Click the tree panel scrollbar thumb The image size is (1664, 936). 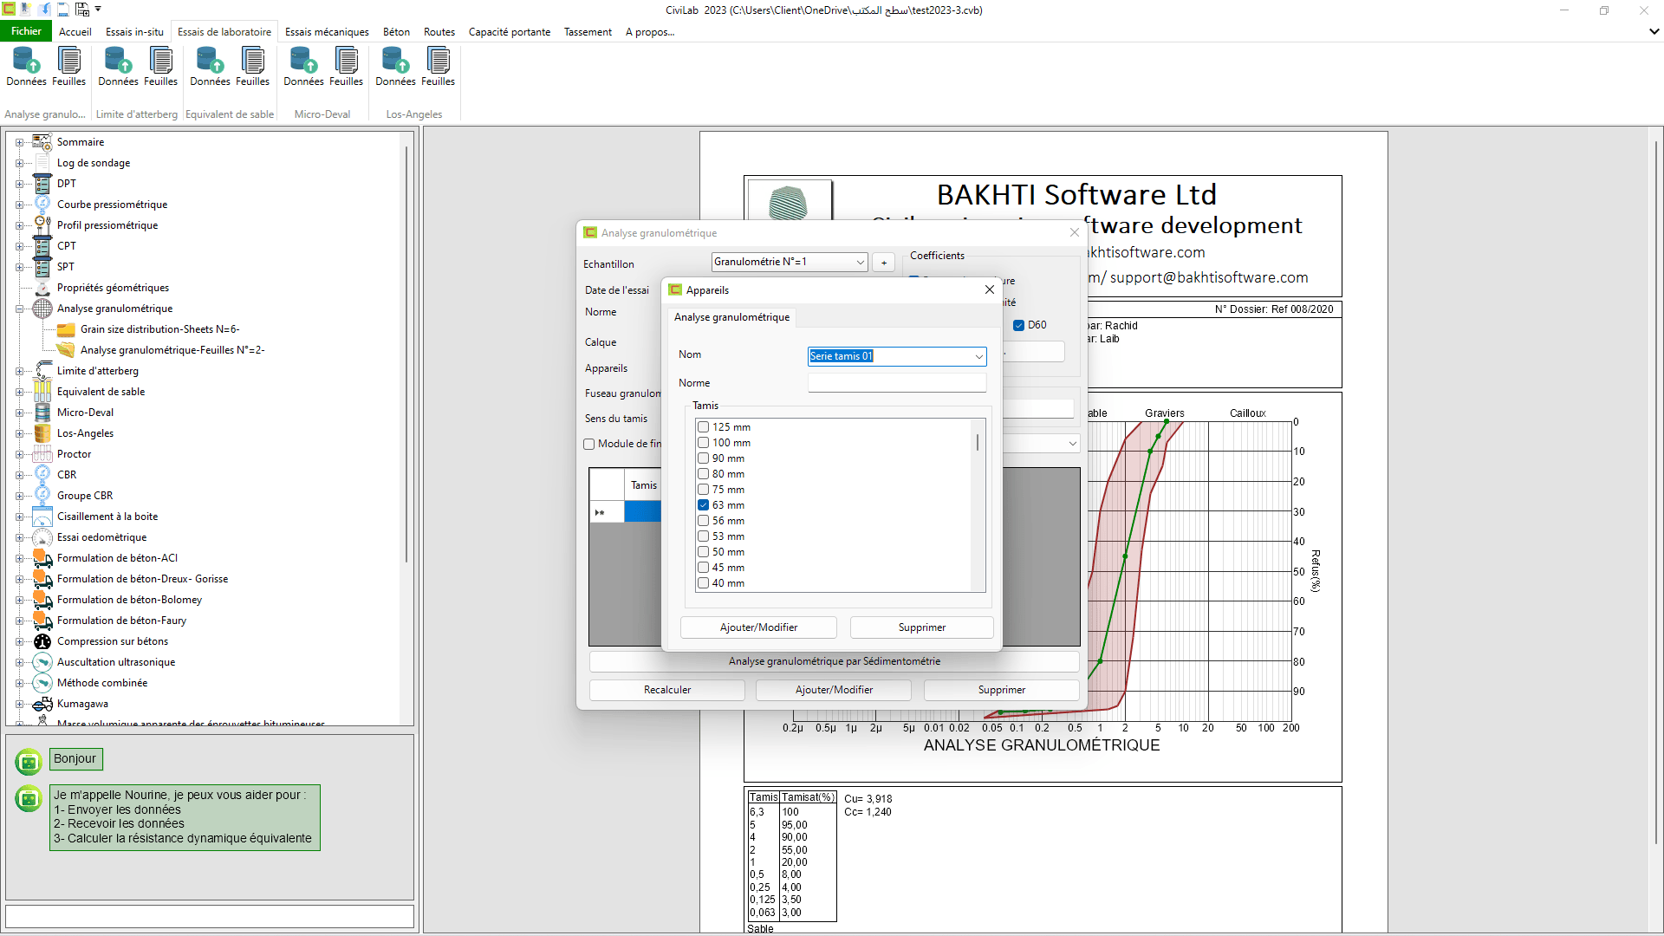click(x=406, y=354)
